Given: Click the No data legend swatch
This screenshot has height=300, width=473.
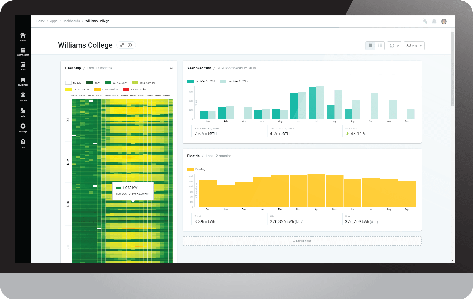Looking at the screenshot, I should pos(68,83).
